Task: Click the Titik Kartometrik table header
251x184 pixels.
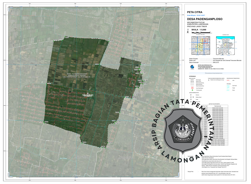Action: click(x=217, y=106)
